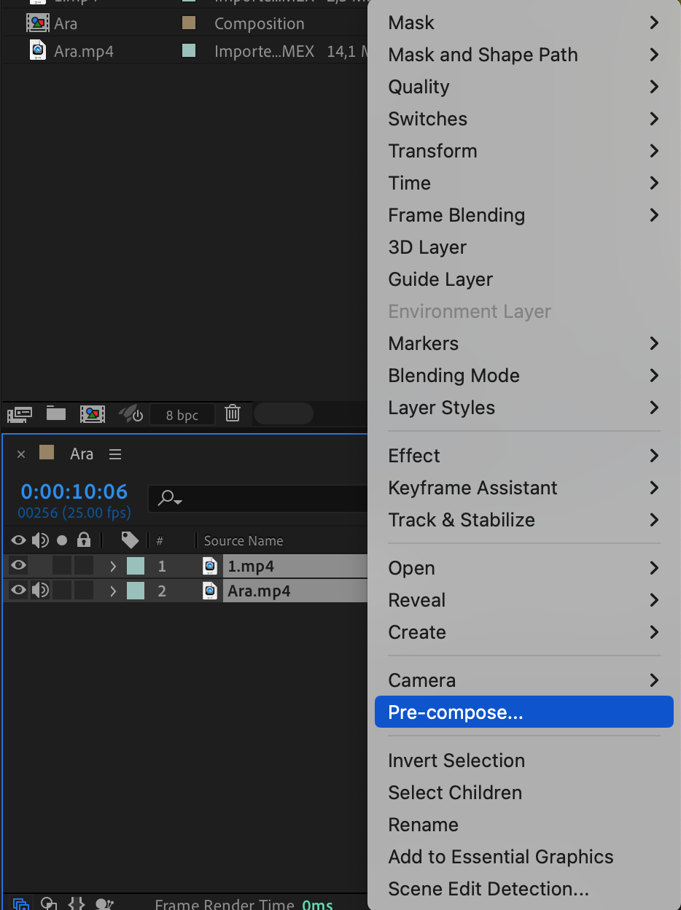The width and height of the screenshot is (681, 910).
Task: Click the current timecode 0:00:10:06
Action: (x=74, y=491)
